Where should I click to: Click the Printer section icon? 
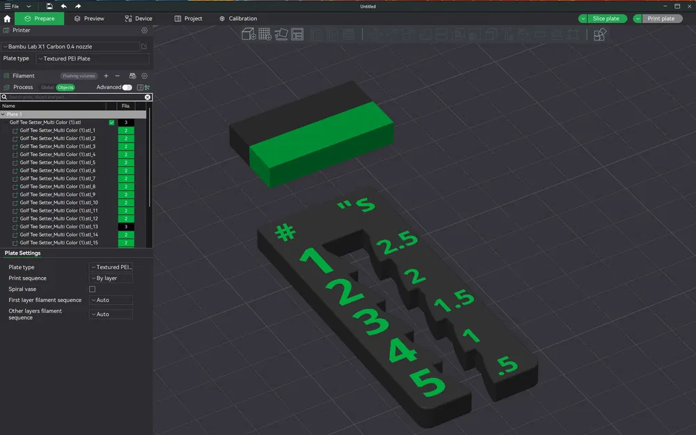[x=6, y=30]
